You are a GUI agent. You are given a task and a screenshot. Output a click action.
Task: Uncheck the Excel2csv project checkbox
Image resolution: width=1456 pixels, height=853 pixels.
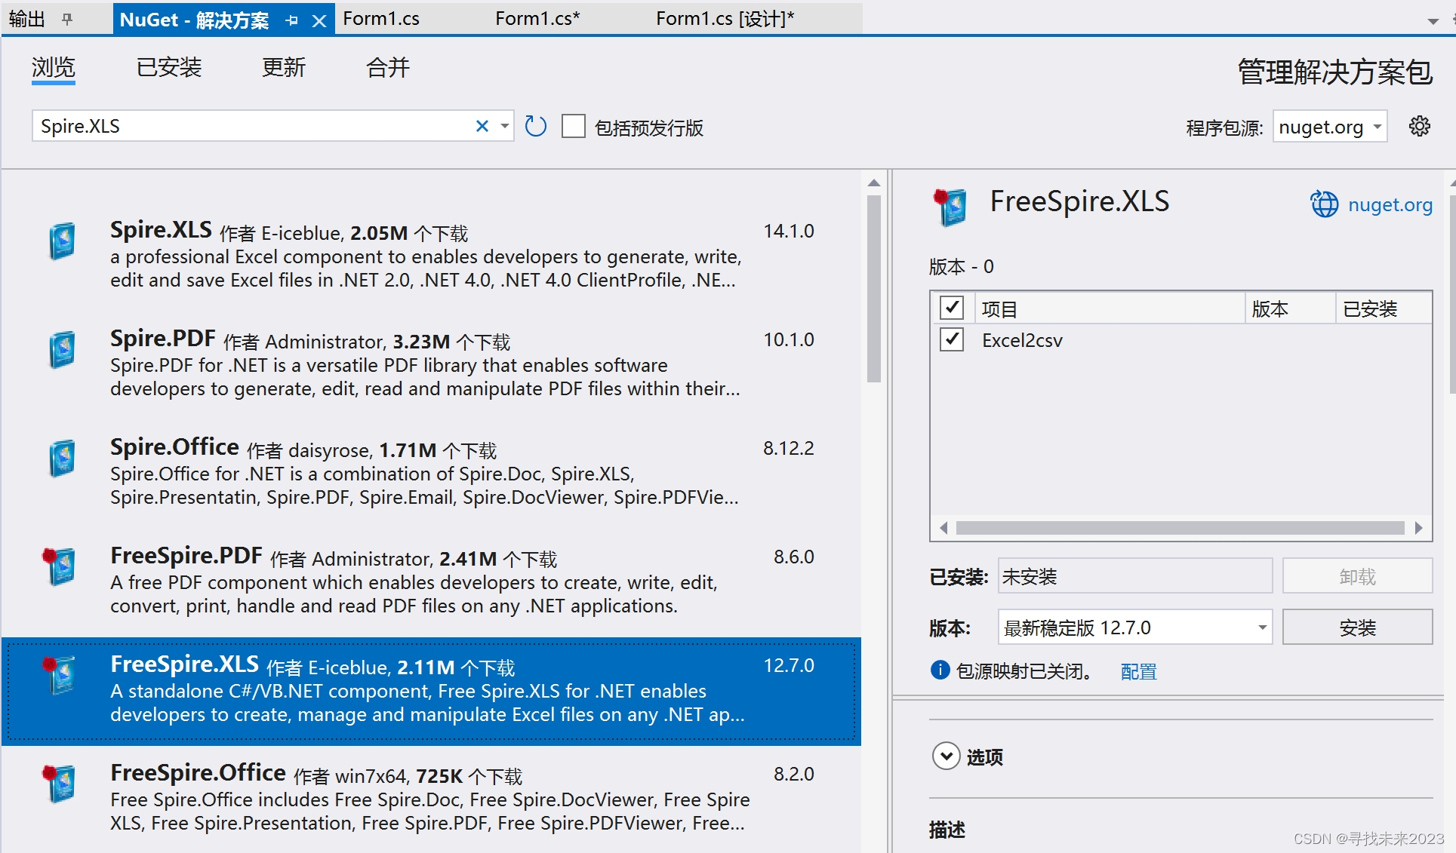click(952, 340)
